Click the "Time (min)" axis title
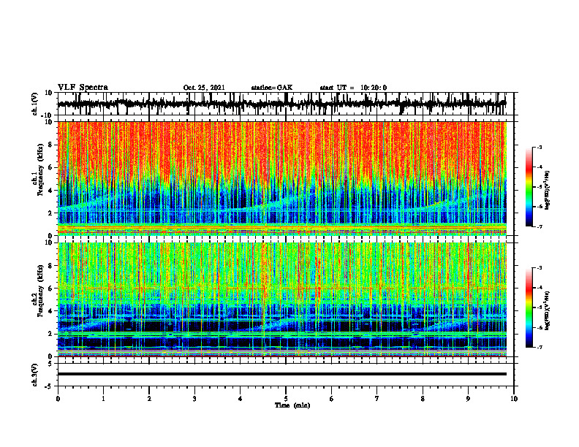Viewport: 579px width, 447px height. (x=292, y=405)
